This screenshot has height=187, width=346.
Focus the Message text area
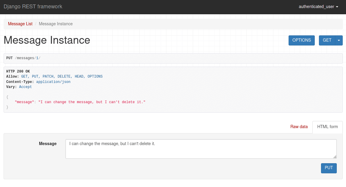pyautogui.click(x=201, y=149)
